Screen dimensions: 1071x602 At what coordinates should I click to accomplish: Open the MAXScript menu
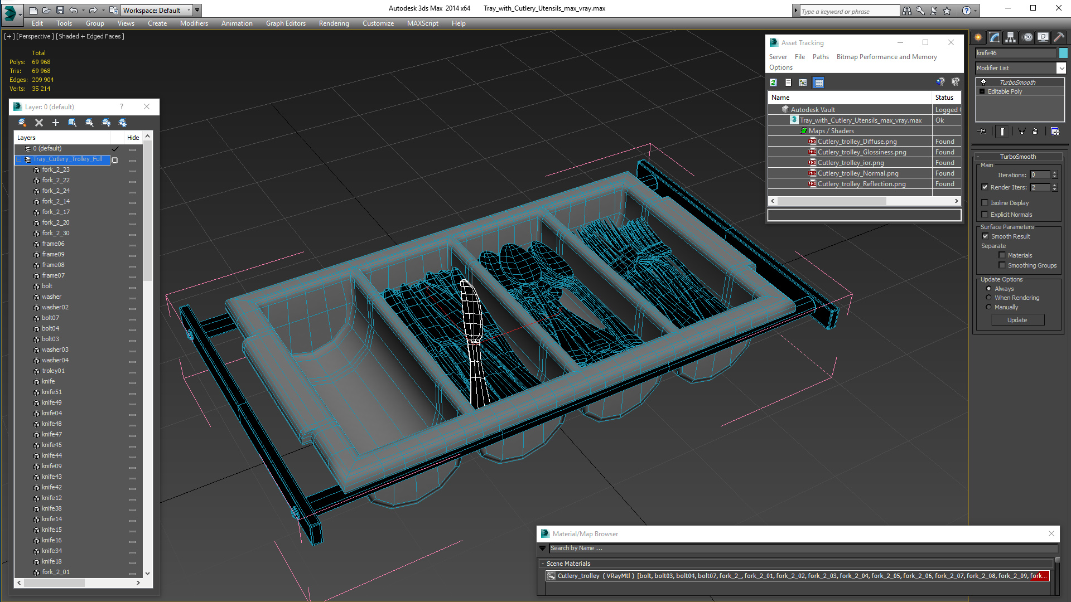[x=422, y=23]
